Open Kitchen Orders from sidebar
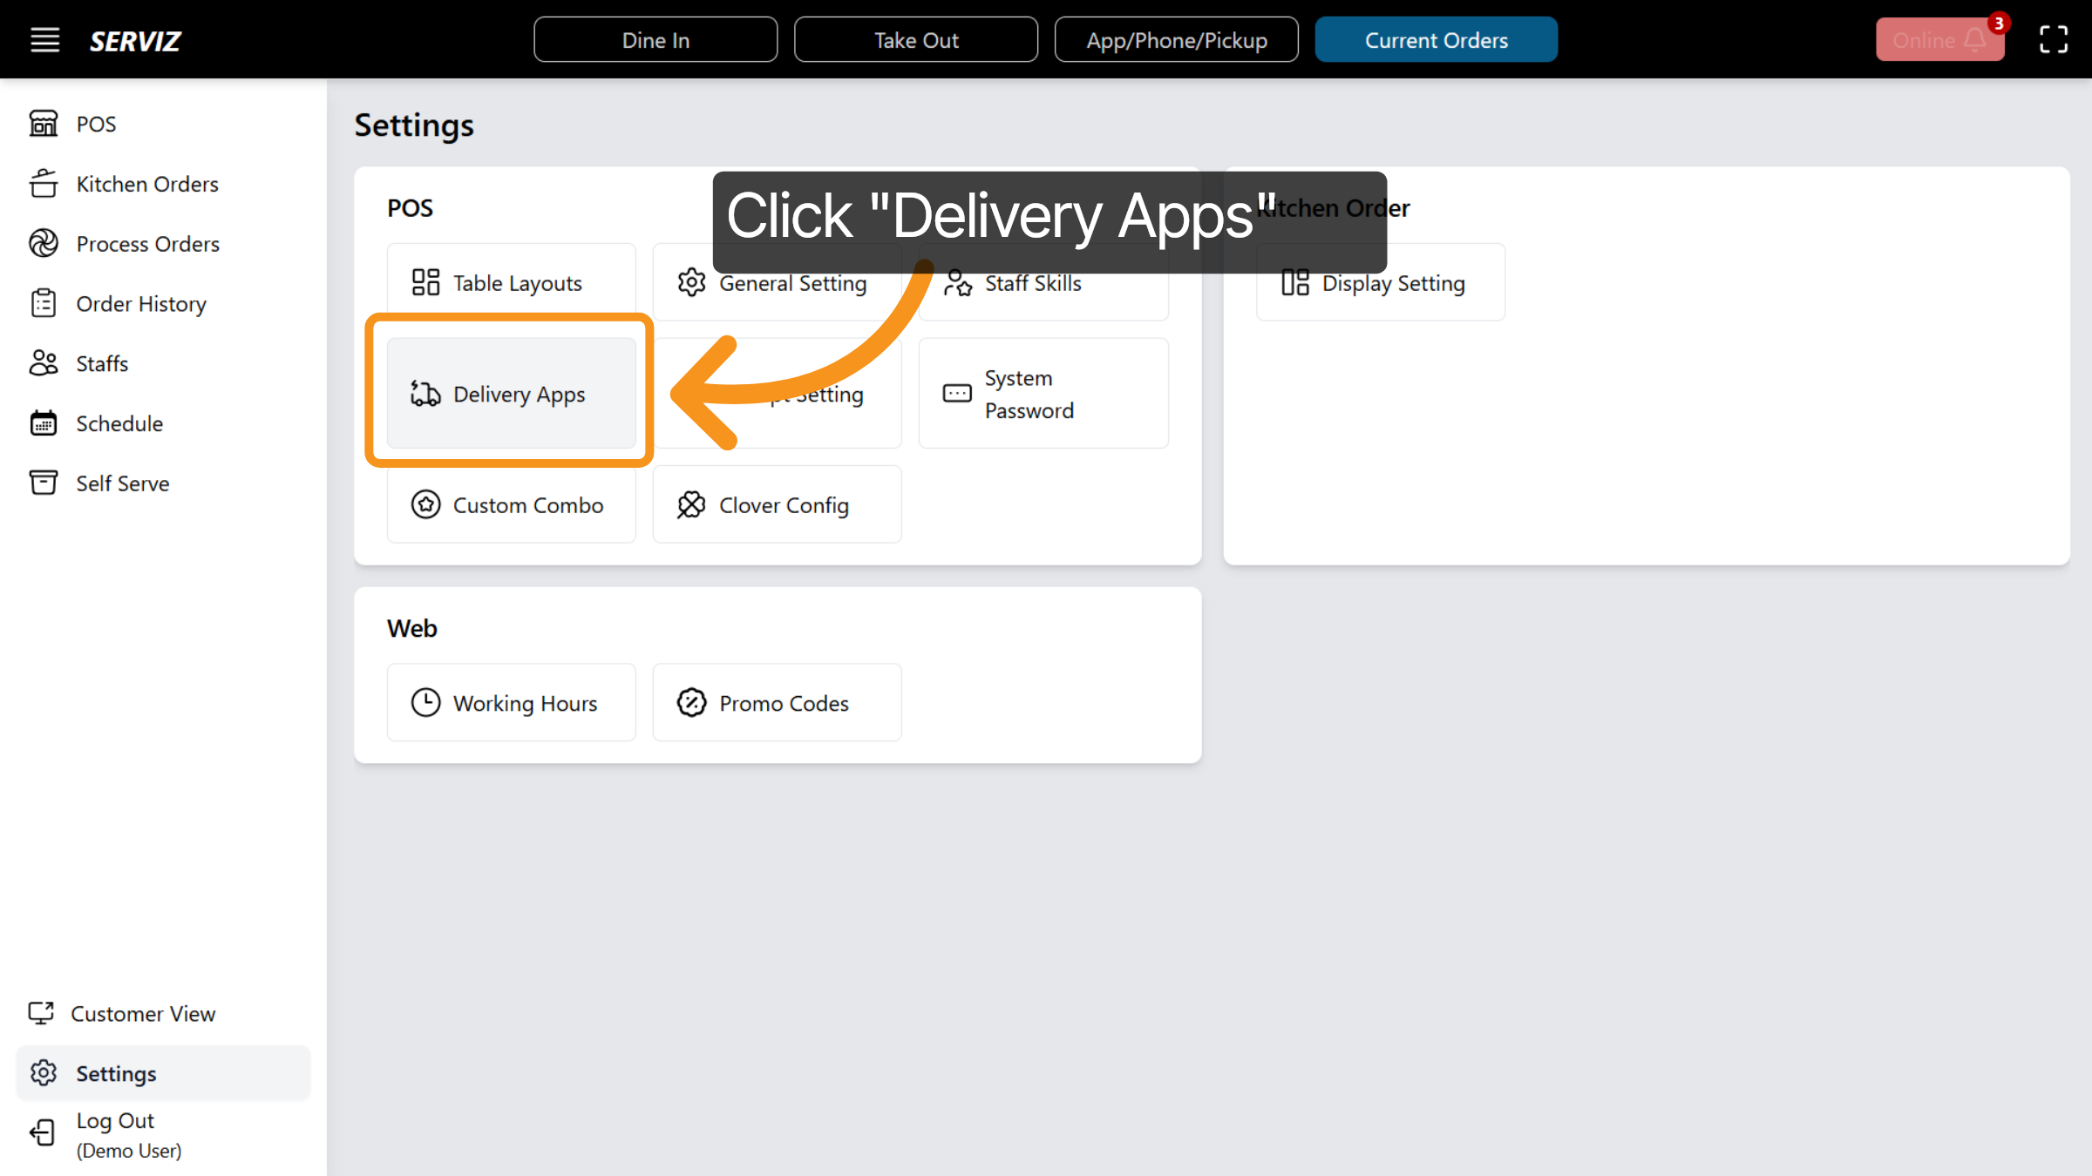2092x1176 pixels. point(146,184)
